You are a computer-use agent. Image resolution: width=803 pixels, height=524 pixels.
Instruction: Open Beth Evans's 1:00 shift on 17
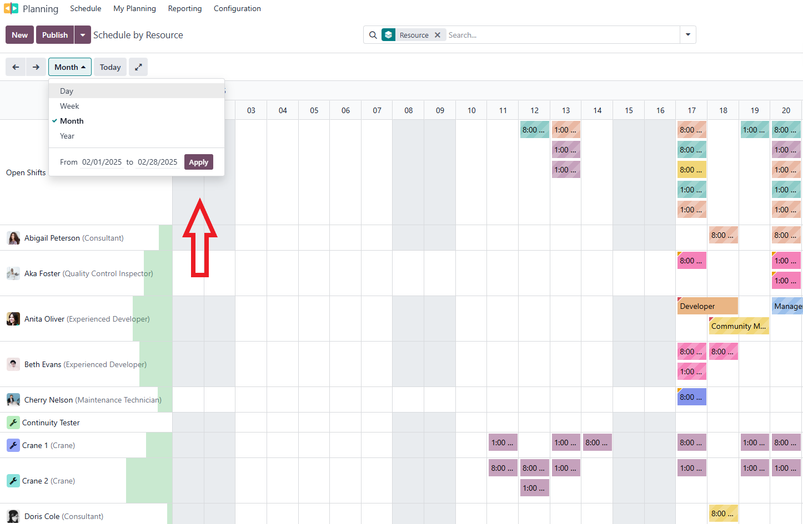(x=692, y=372)
